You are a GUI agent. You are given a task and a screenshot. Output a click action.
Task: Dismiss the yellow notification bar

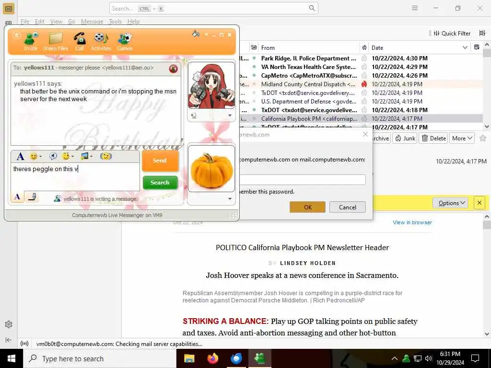[x=479, y=203]
